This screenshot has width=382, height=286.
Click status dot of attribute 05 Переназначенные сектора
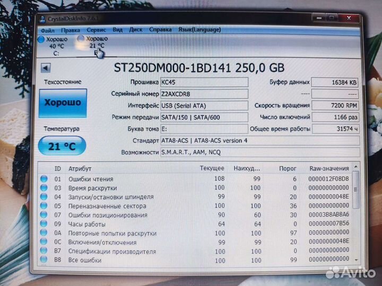pos(44,205)
